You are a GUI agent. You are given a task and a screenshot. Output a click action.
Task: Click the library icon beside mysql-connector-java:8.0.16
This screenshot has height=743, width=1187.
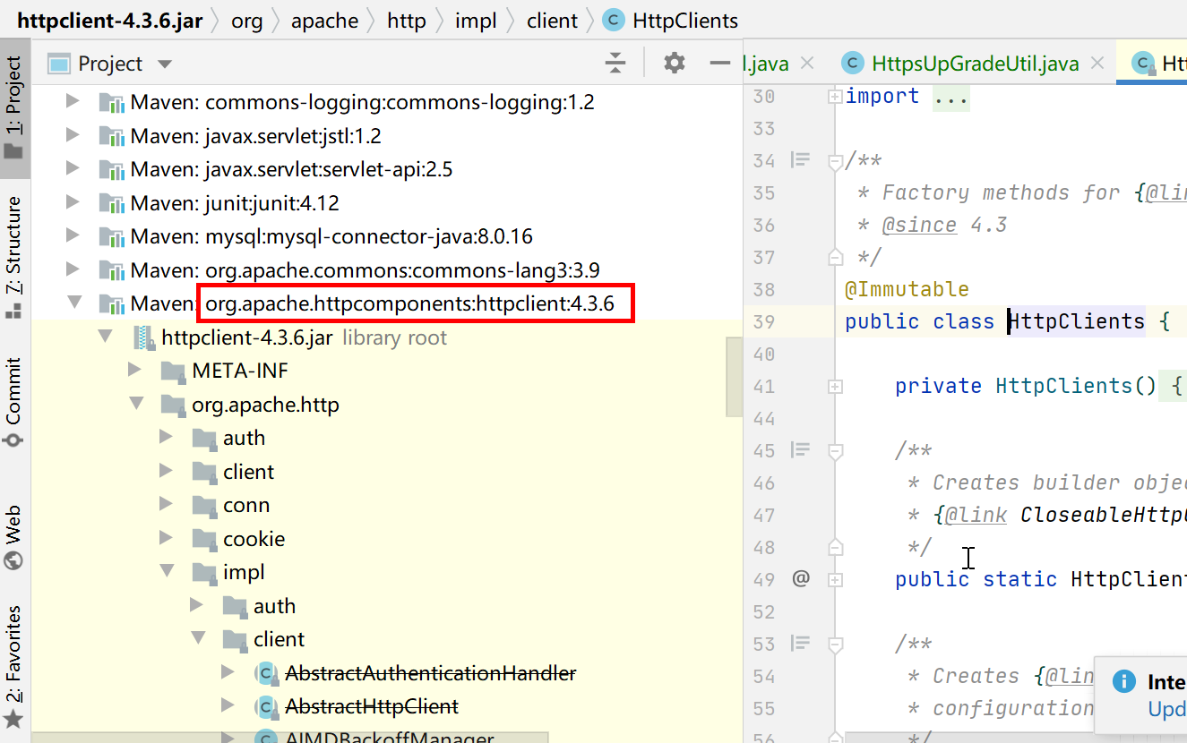click(113, 237)
